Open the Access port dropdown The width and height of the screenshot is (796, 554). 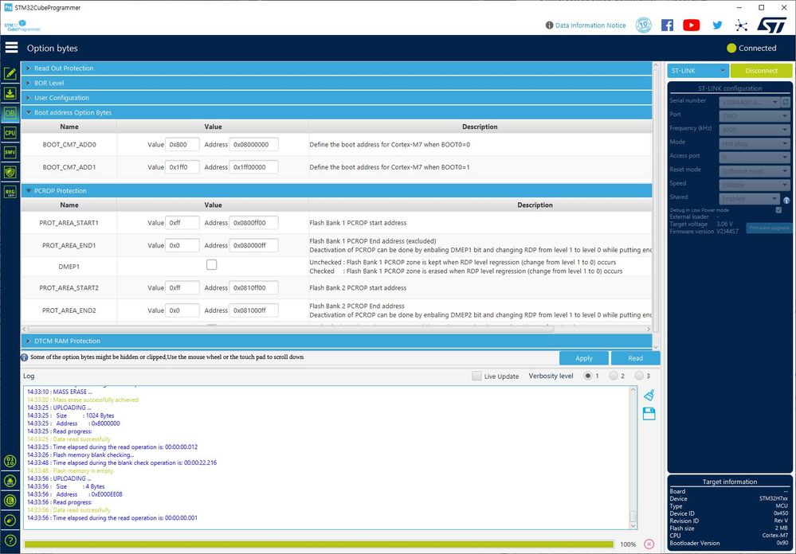755,158
